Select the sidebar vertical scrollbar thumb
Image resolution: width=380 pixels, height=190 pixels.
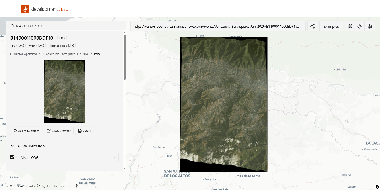[124, 57]
